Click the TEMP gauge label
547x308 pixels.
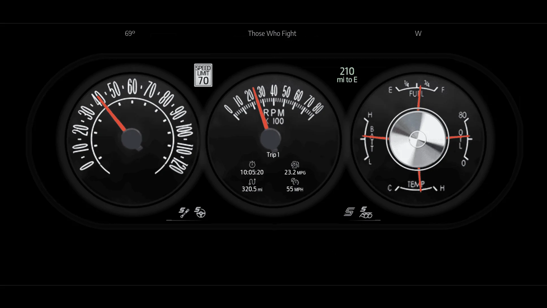[416, 184]
